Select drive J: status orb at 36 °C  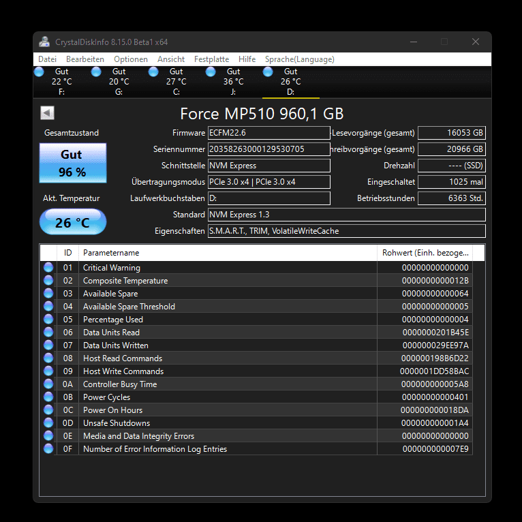click(x=211, y=72)
